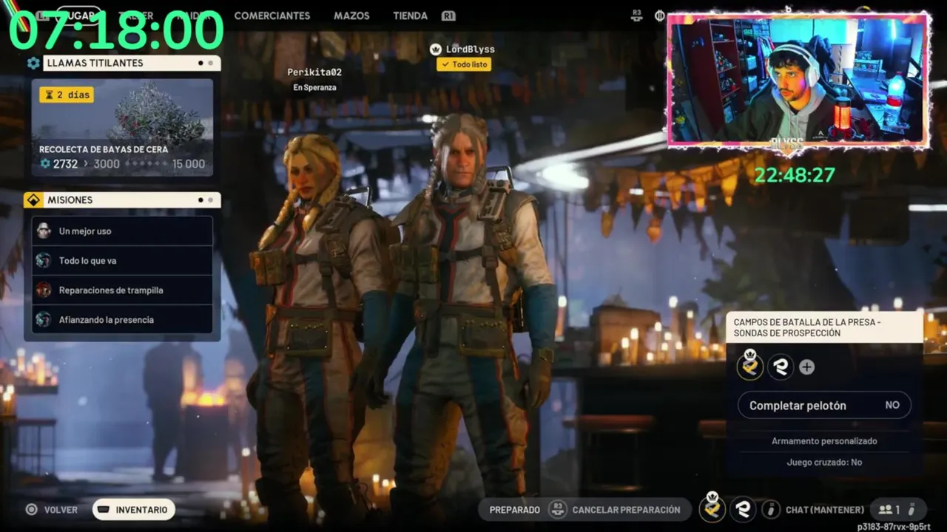Open mission 'Afianzando la presencia'
This screenshot has height=532, width=947.
[122, 319]
